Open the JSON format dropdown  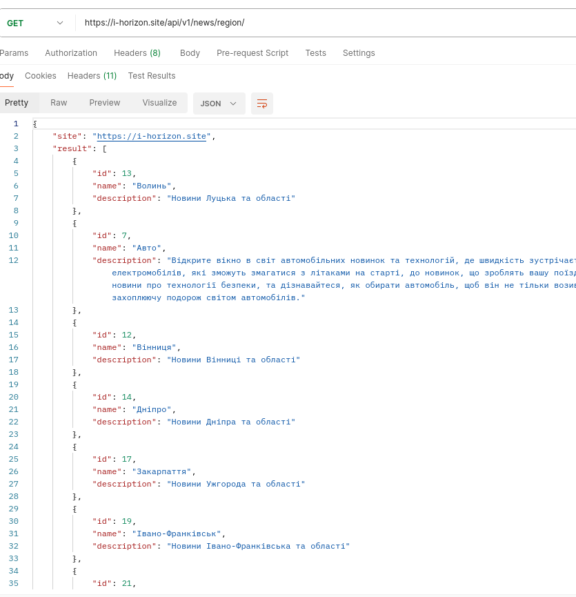(x=219, y=104)
